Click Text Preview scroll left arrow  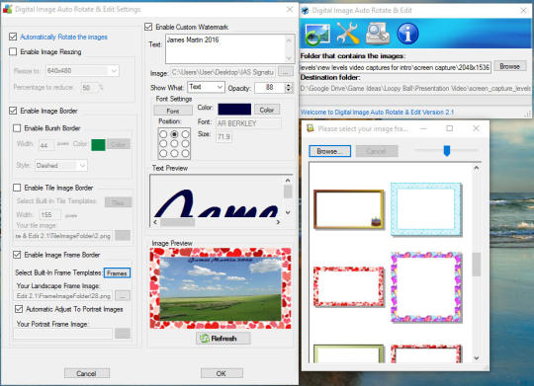point(155,222)
